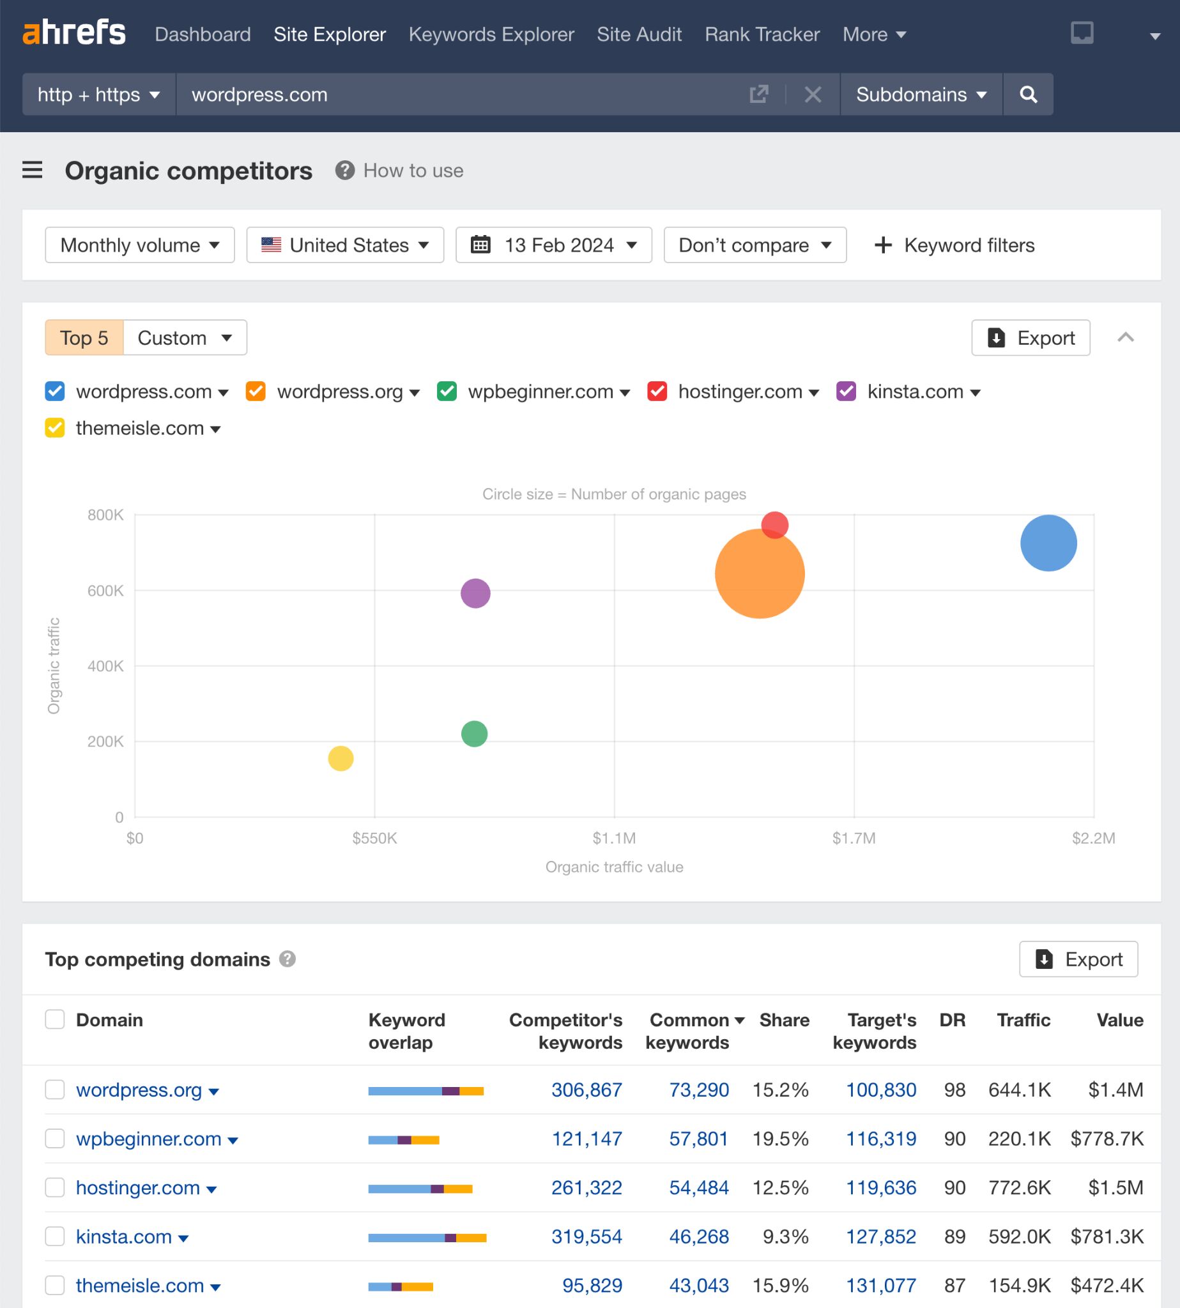Open the Subdomains mode dropdown

920,95
